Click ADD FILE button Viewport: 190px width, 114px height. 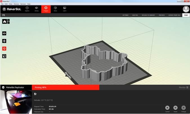tap(135, 15)
